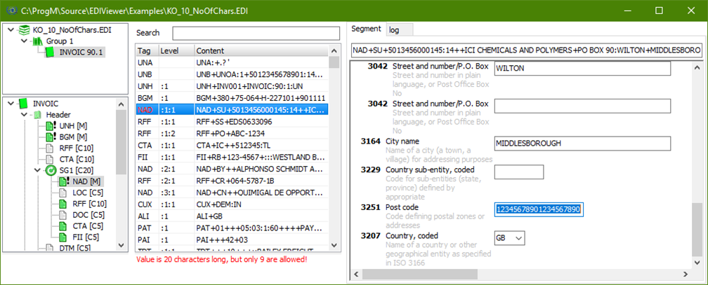Screen dimensions: 708x285
Task: Select the RFF+PO+ABC-1234 row
Action: 232,133
